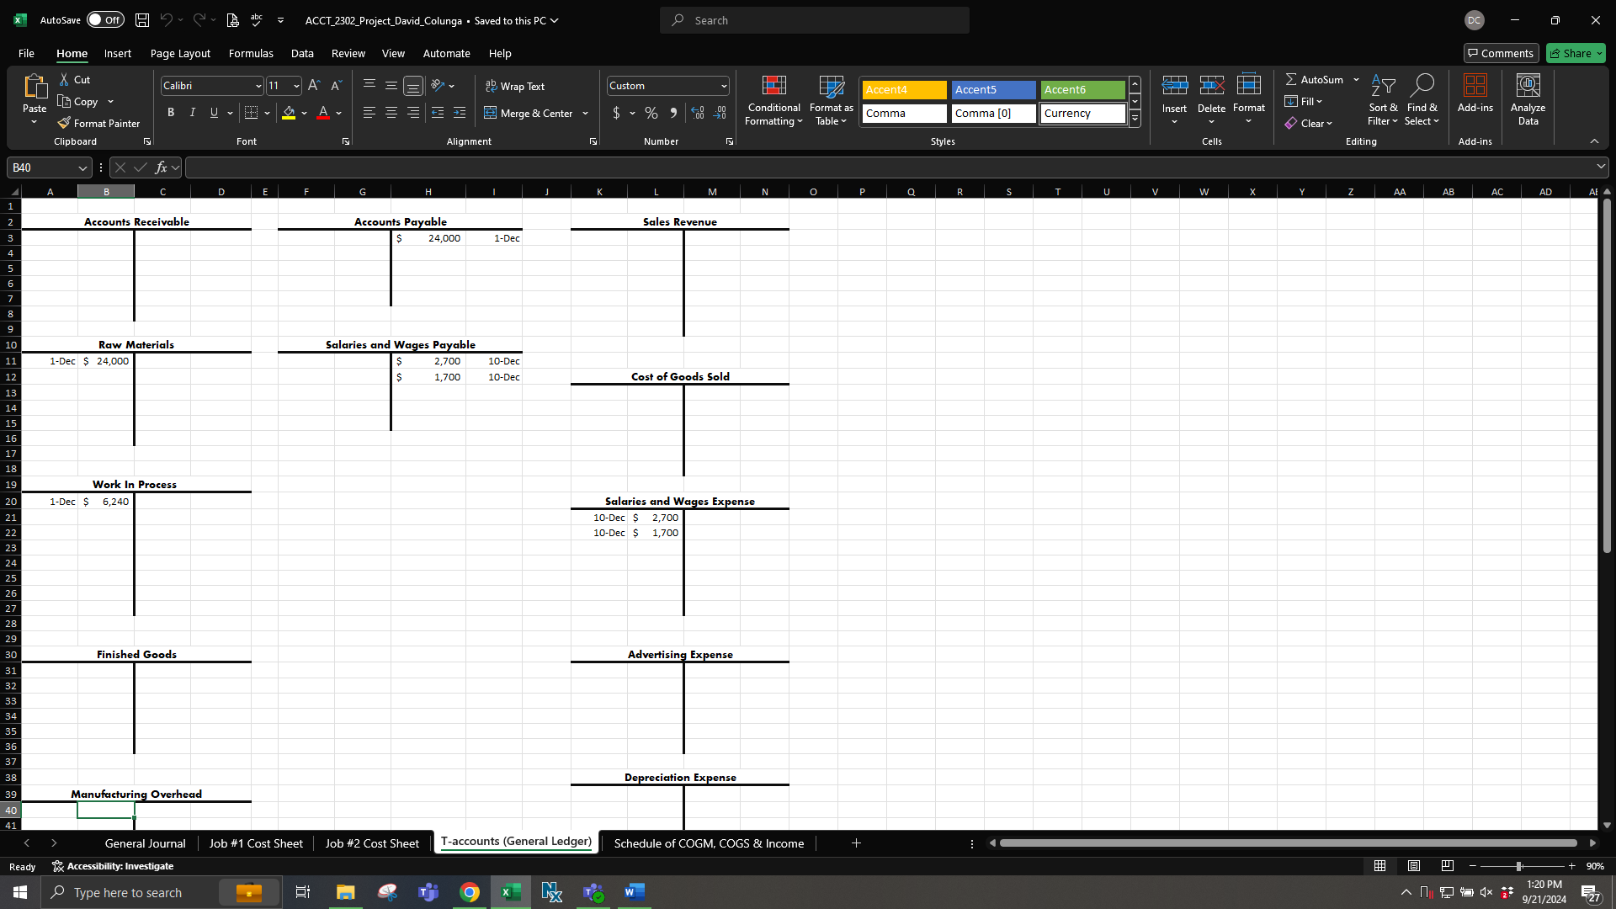Open the Font name dropdown
The image size is (1616, 909).
coord(258,86)
